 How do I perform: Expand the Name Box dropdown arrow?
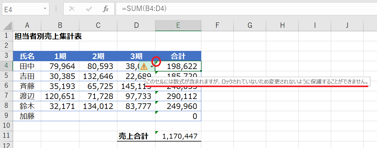(x=46, y=9)
